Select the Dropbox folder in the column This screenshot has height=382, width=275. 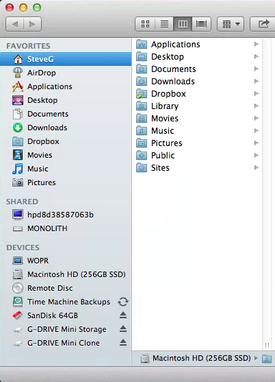(x=197, y=94)
